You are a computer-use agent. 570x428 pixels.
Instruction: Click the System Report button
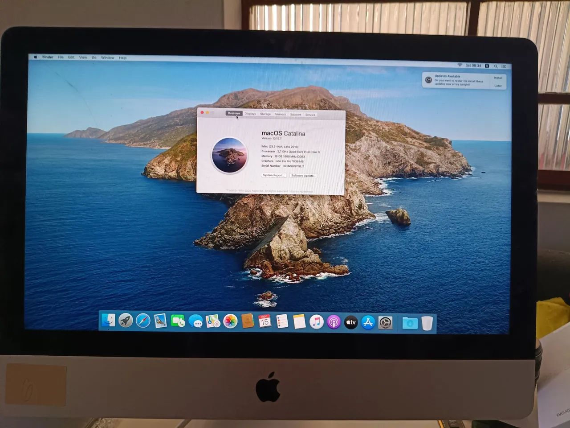coord(273,175)
